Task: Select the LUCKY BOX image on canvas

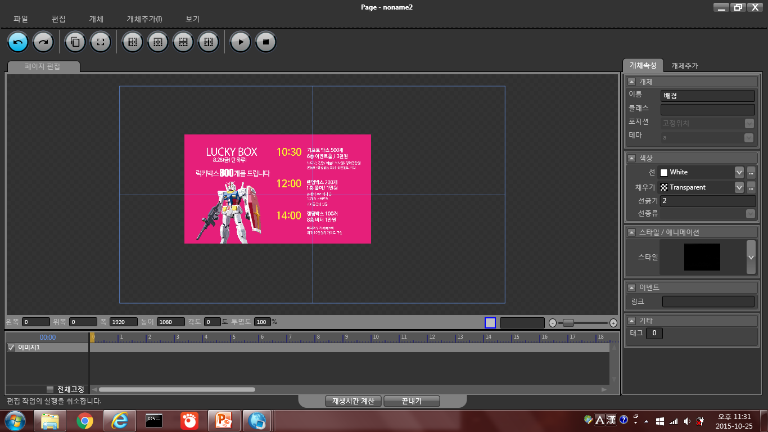Action: coord(278,189)
